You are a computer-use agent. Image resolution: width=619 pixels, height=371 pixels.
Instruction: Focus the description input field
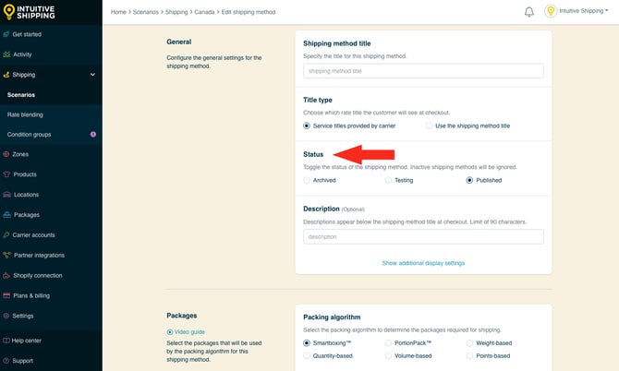[423, 236]
